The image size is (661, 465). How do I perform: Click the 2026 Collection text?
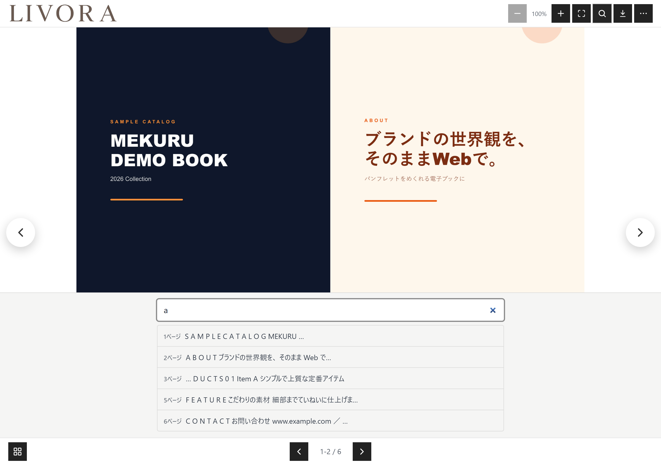tap(131, 179)
